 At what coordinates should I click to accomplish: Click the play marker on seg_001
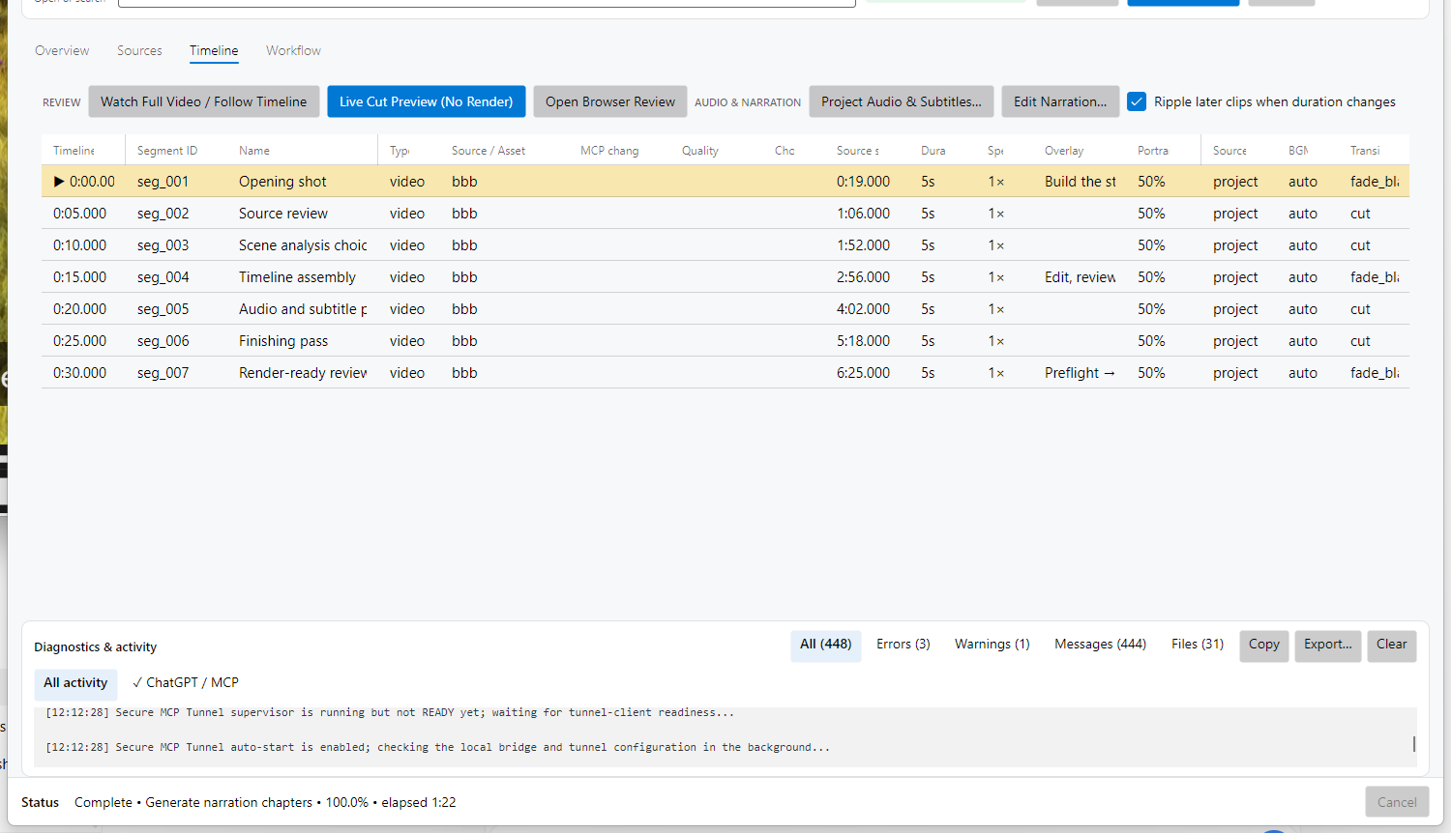coord(59,181)
